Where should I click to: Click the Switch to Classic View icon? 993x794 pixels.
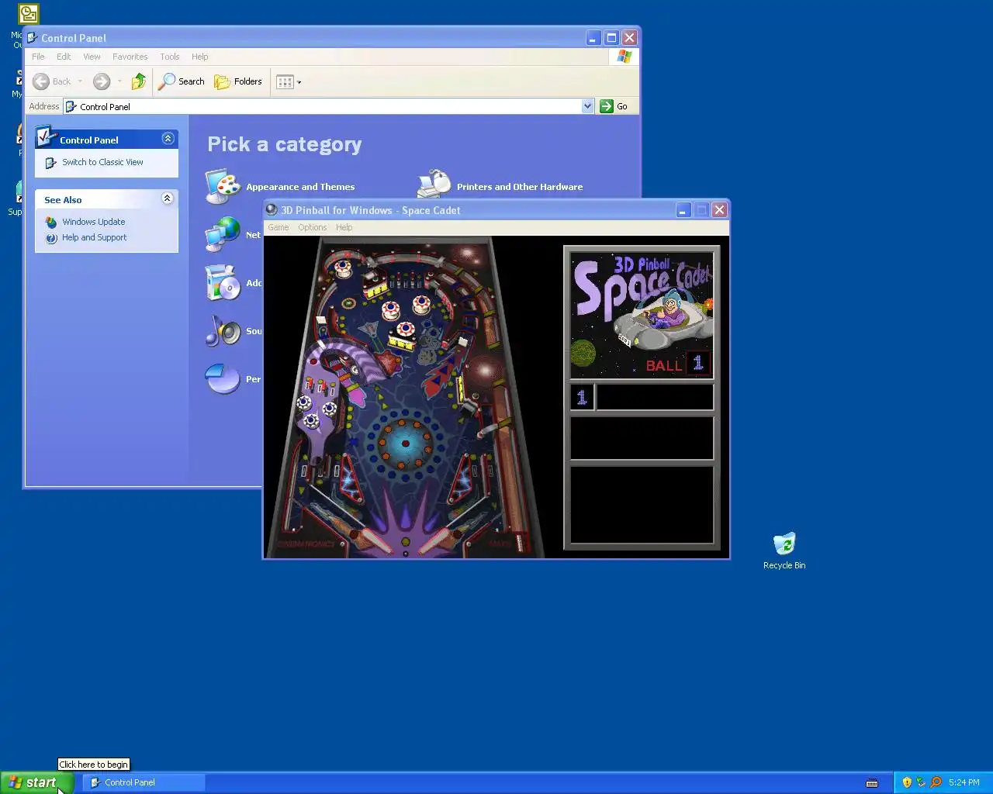pos(51,163)
